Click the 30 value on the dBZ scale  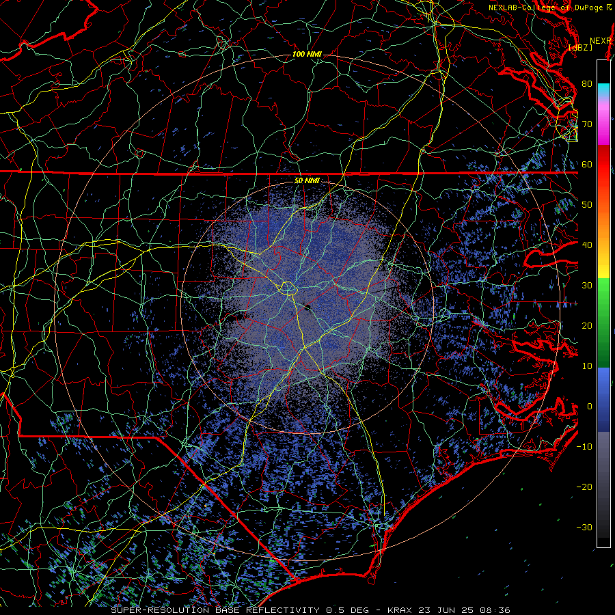click(587, 286)
